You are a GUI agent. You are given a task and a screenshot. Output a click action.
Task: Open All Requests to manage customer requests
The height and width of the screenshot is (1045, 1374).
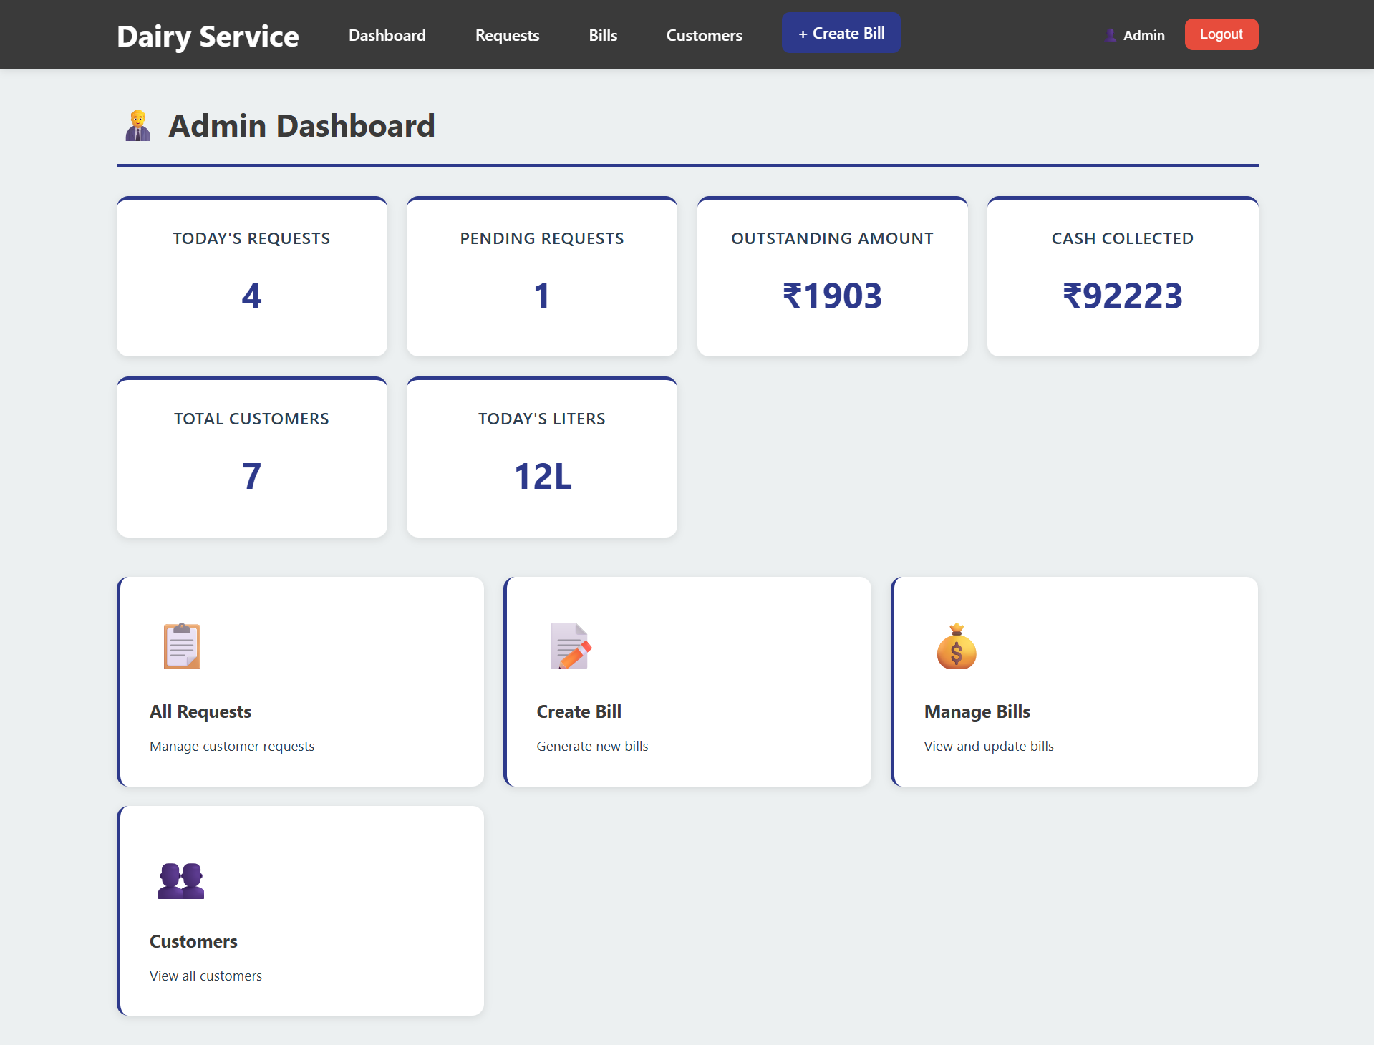pos(200,711)
